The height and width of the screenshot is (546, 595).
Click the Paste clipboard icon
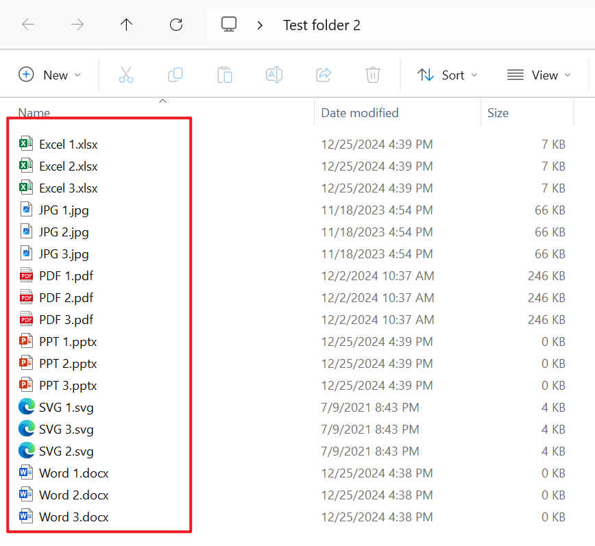point(225,75)
